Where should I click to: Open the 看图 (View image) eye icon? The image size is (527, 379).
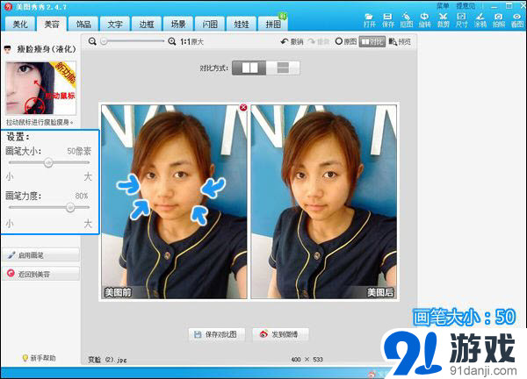[x=517, y=20]
